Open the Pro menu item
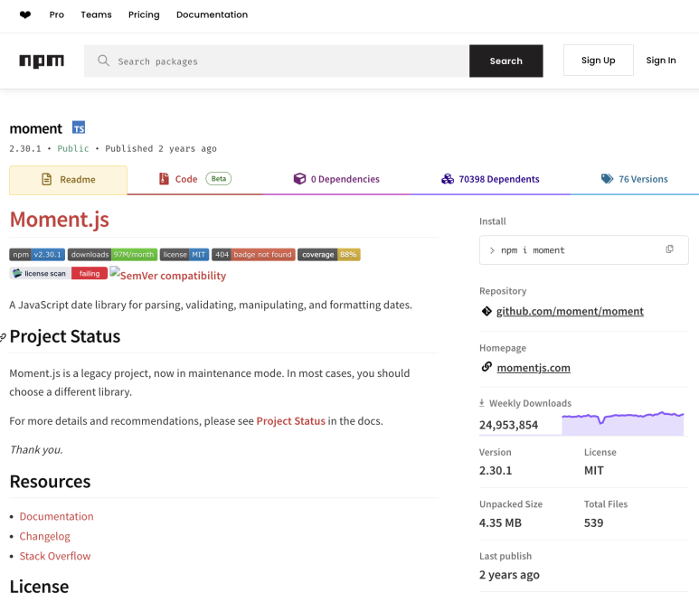Image resolution: width=699 pixels, height=602 pixels. (x=57, y=14)
